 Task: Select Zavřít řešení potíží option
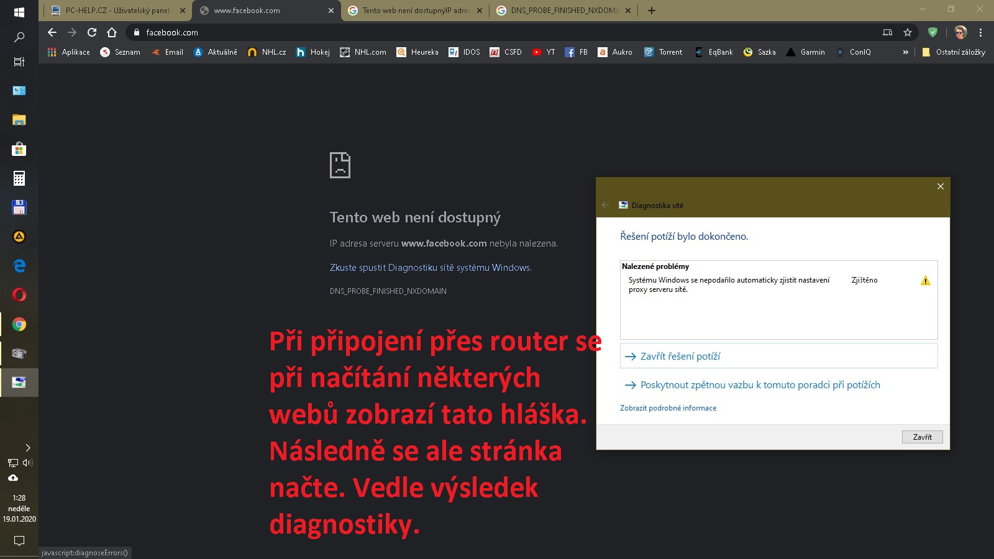(x=680, y=357)
